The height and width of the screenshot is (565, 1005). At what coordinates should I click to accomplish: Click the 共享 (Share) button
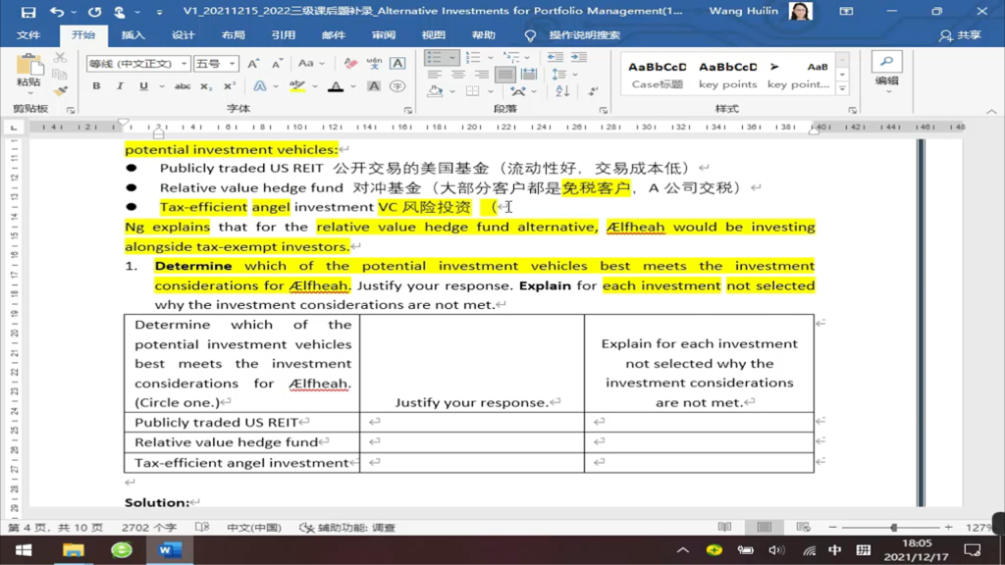(x=961, y=35)
